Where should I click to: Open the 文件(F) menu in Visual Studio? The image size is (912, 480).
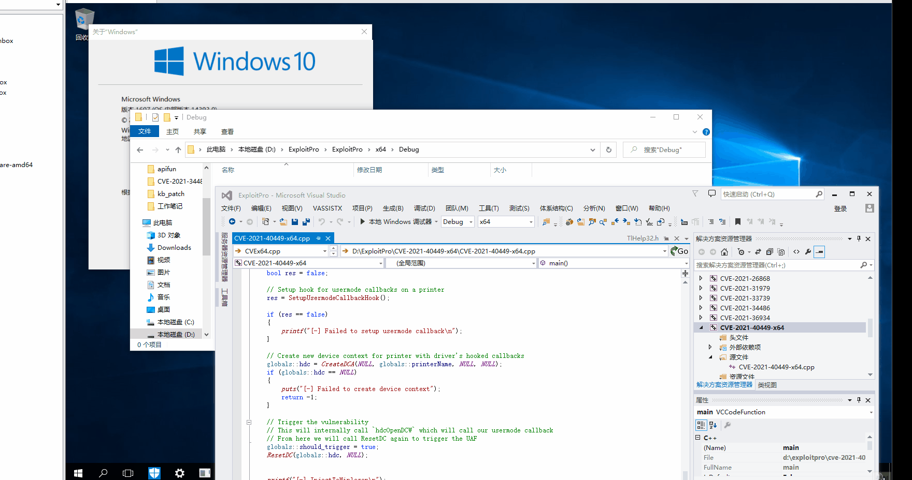pyautogui.click(x=231, y=208)
